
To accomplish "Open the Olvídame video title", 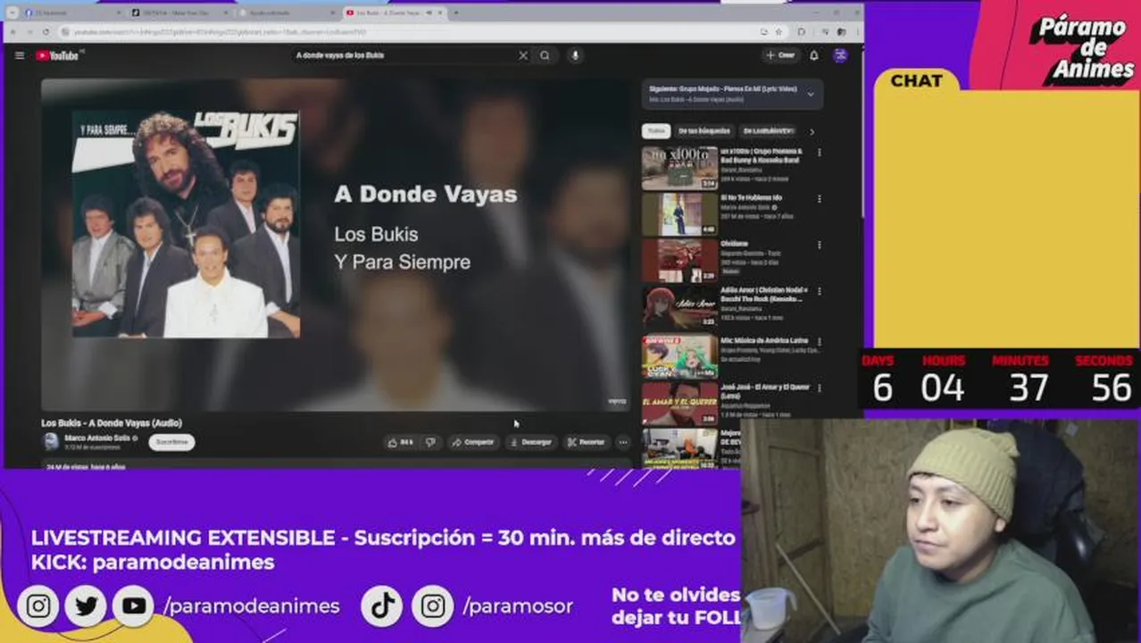I will (735, 244).
